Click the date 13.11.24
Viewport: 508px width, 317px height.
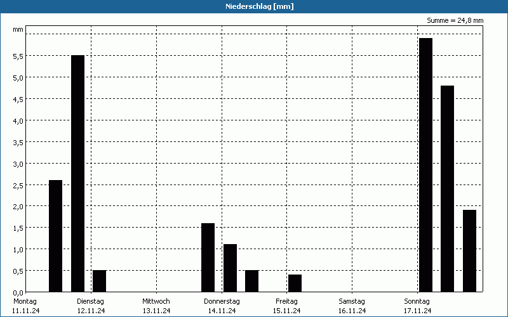(x=156, y=311)
